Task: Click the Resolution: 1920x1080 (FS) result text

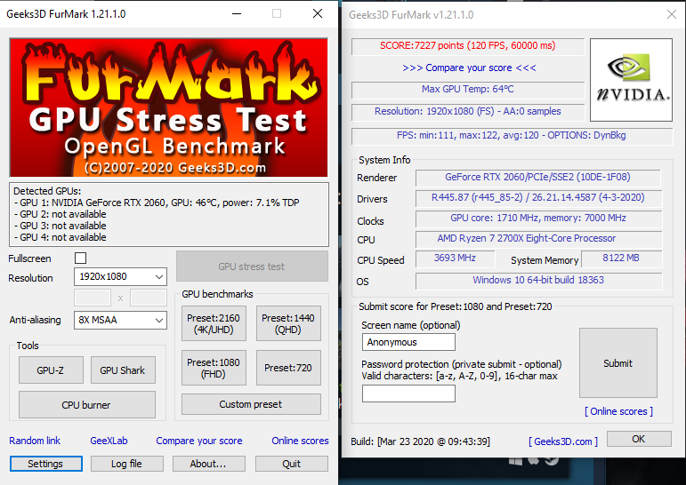Action: tap(467, 111)
